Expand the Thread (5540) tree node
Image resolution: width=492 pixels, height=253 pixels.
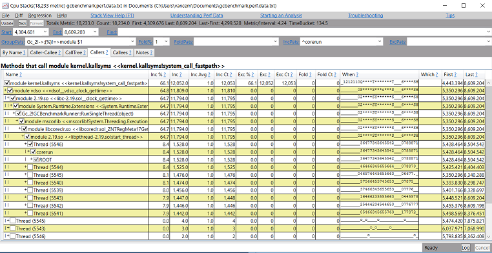[25, 183]
